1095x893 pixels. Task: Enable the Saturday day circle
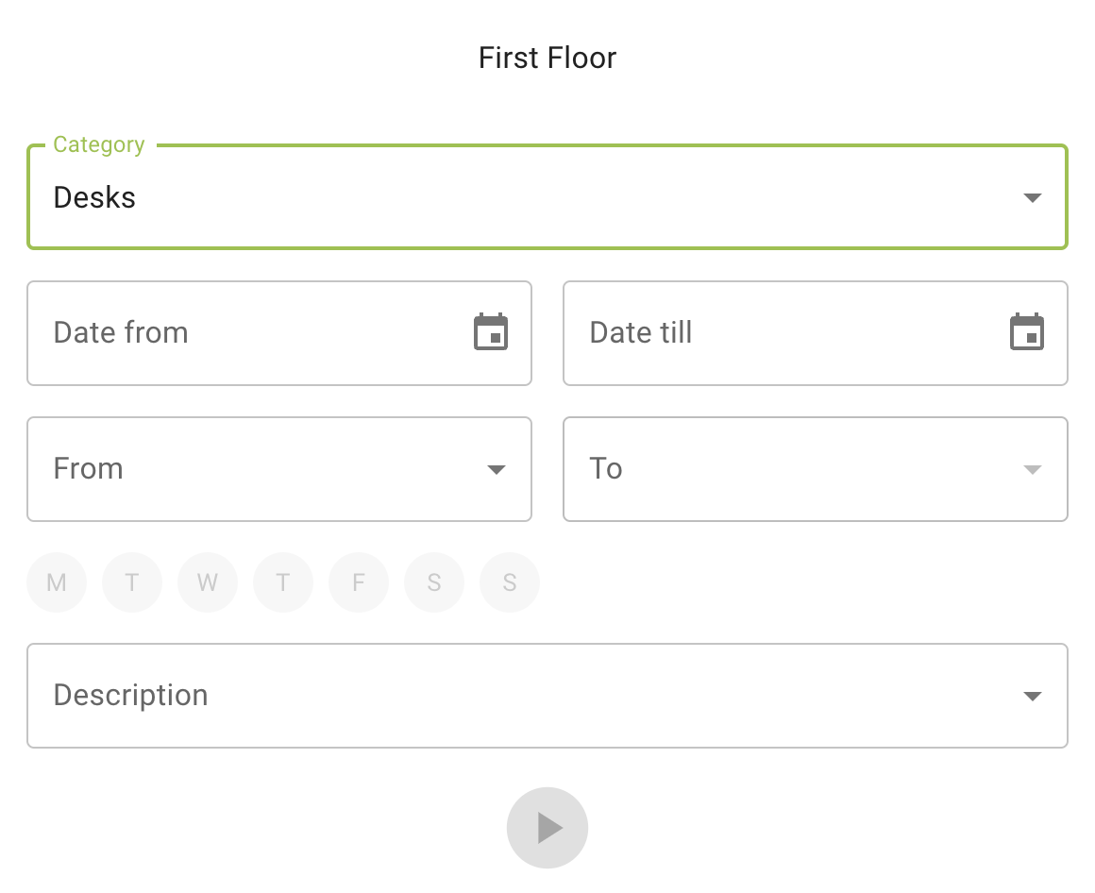(434, 582)
